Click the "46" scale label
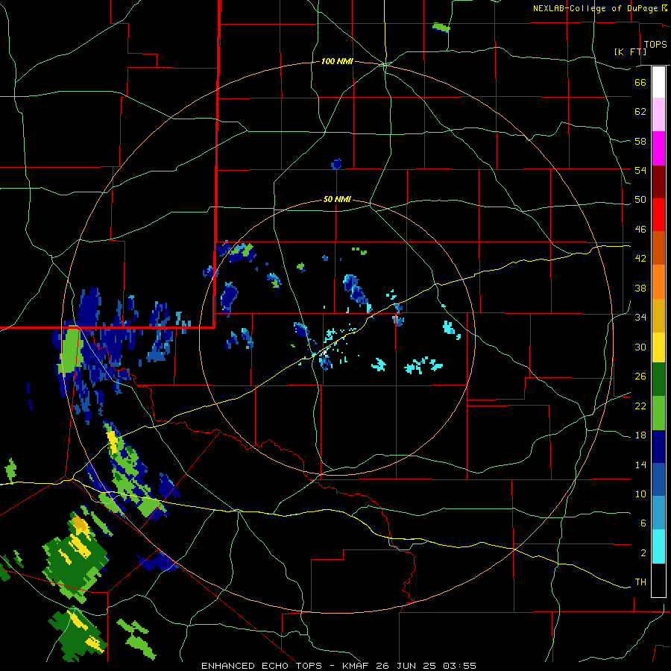 click(x=640, y=230)
